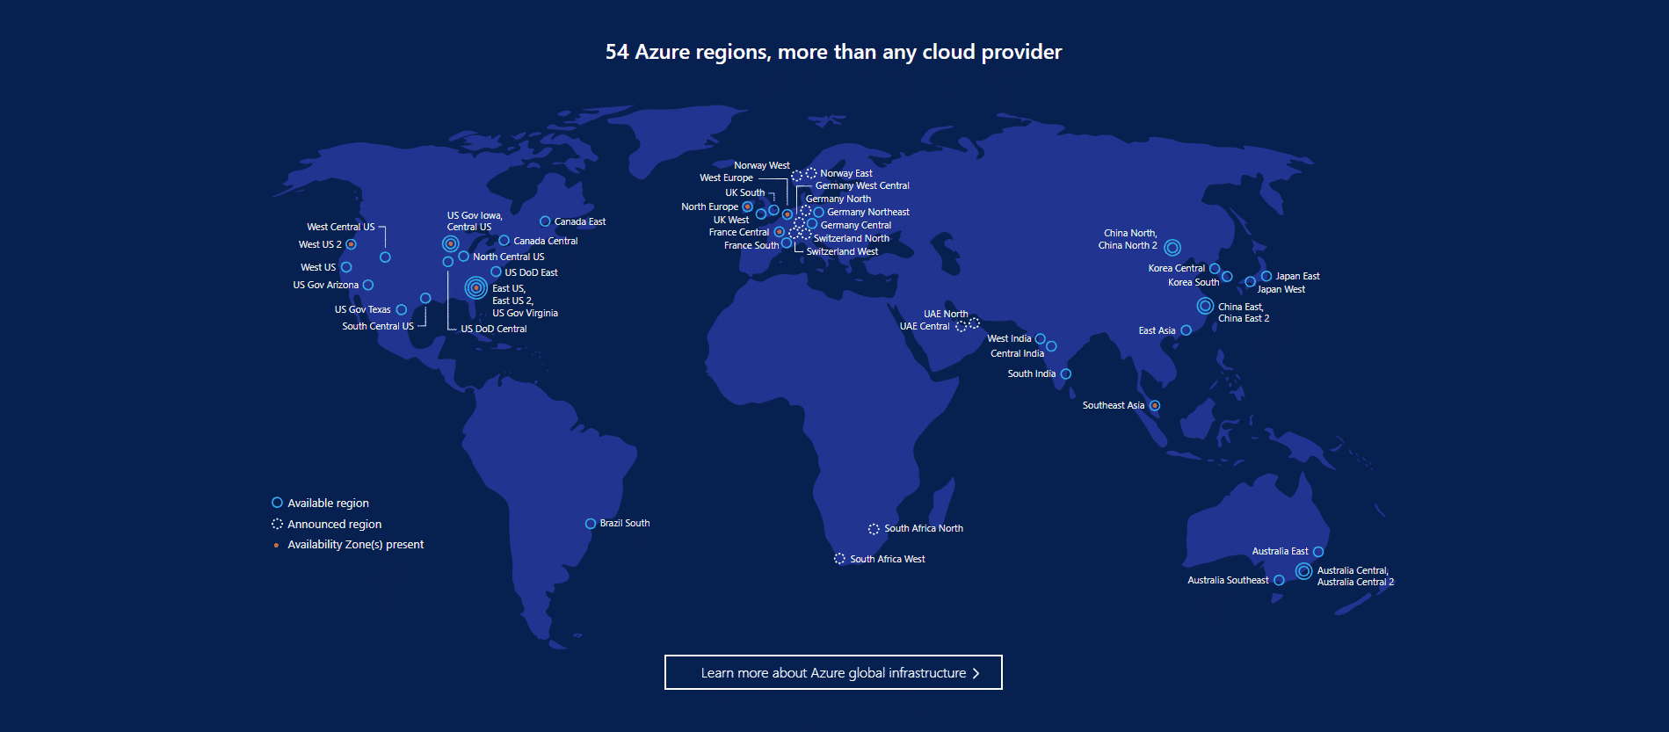This screenshot has height=732, width=1669.
Task: Click the Korea Central region marker
Action: coord(1215,268)
